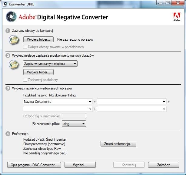Click the step 4 Preferencje number badge
186x175 pixels.
click(x=8, y=133)
